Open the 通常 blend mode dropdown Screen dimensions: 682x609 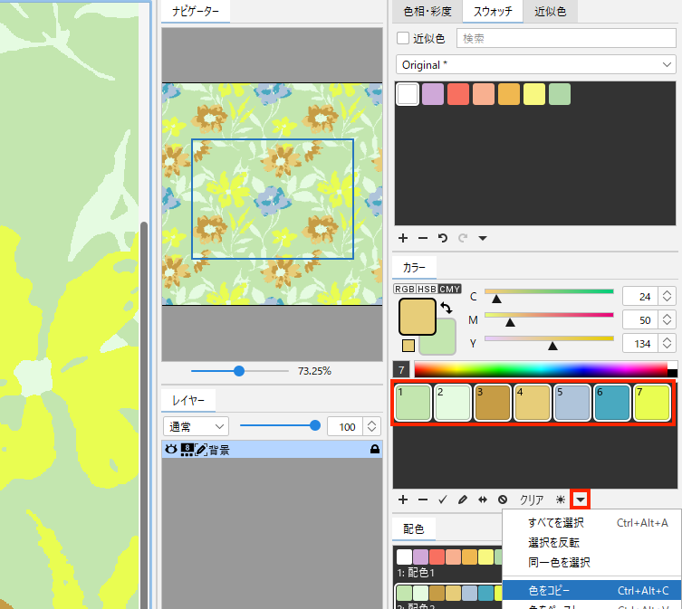pos(197,427)
